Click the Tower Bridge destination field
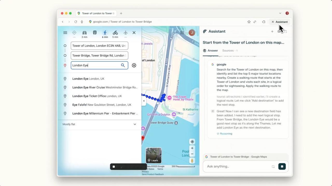The height and width of the screenshot is (186, 332). coord(99,56)
